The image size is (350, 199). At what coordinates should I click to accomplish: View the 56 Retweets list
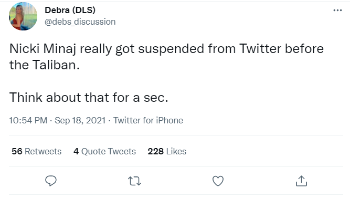tap(36, 151)
